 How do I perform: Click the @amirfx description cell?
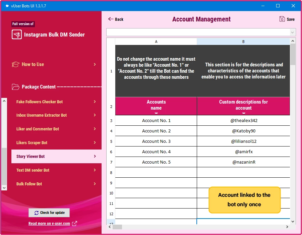243,152
